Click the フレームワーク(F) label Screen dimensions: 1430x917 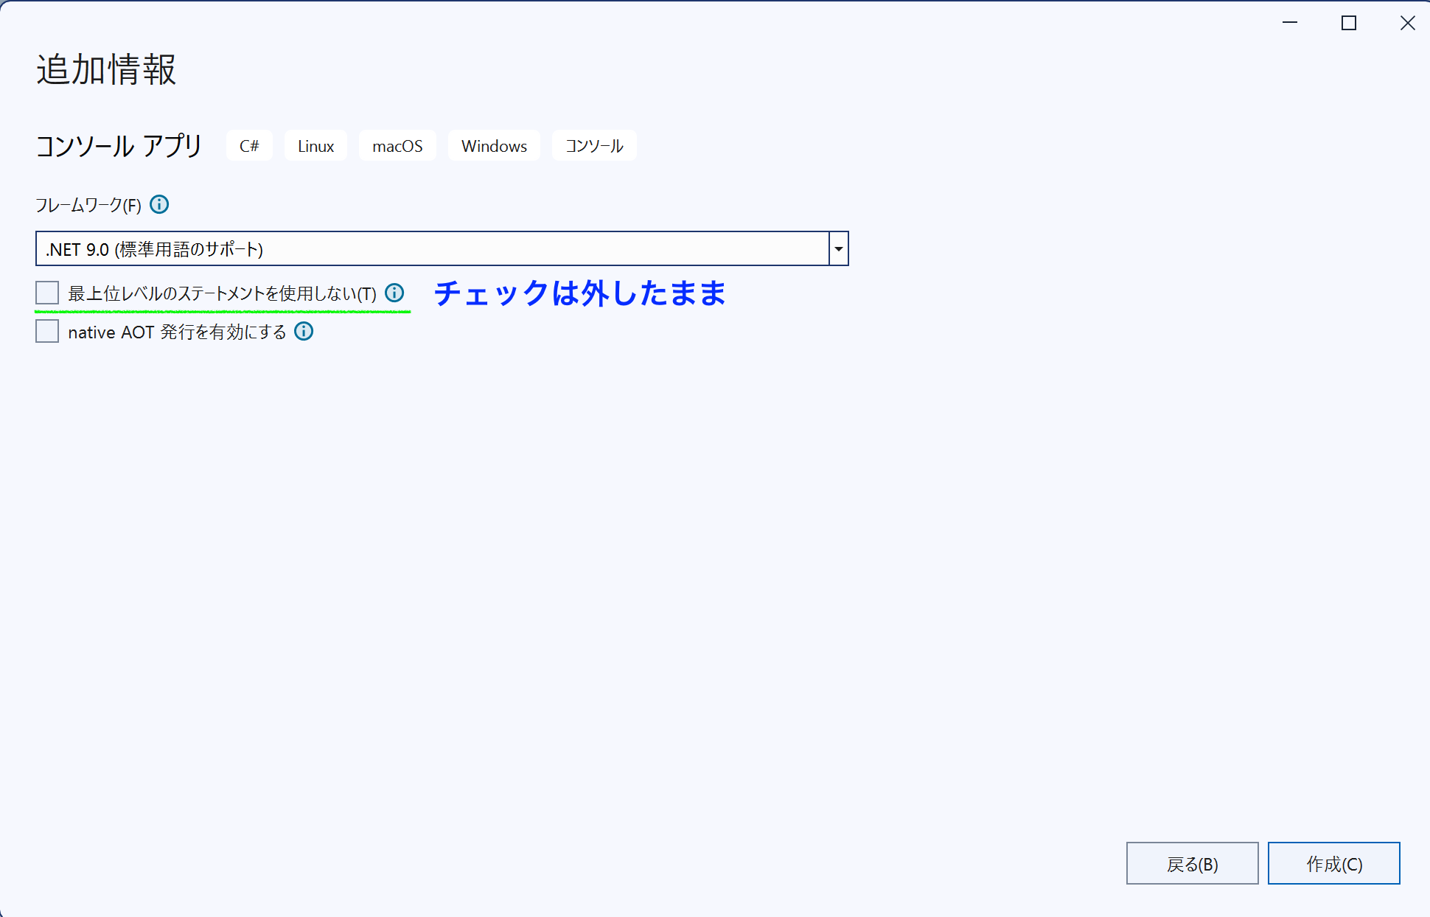pos(88,205)
